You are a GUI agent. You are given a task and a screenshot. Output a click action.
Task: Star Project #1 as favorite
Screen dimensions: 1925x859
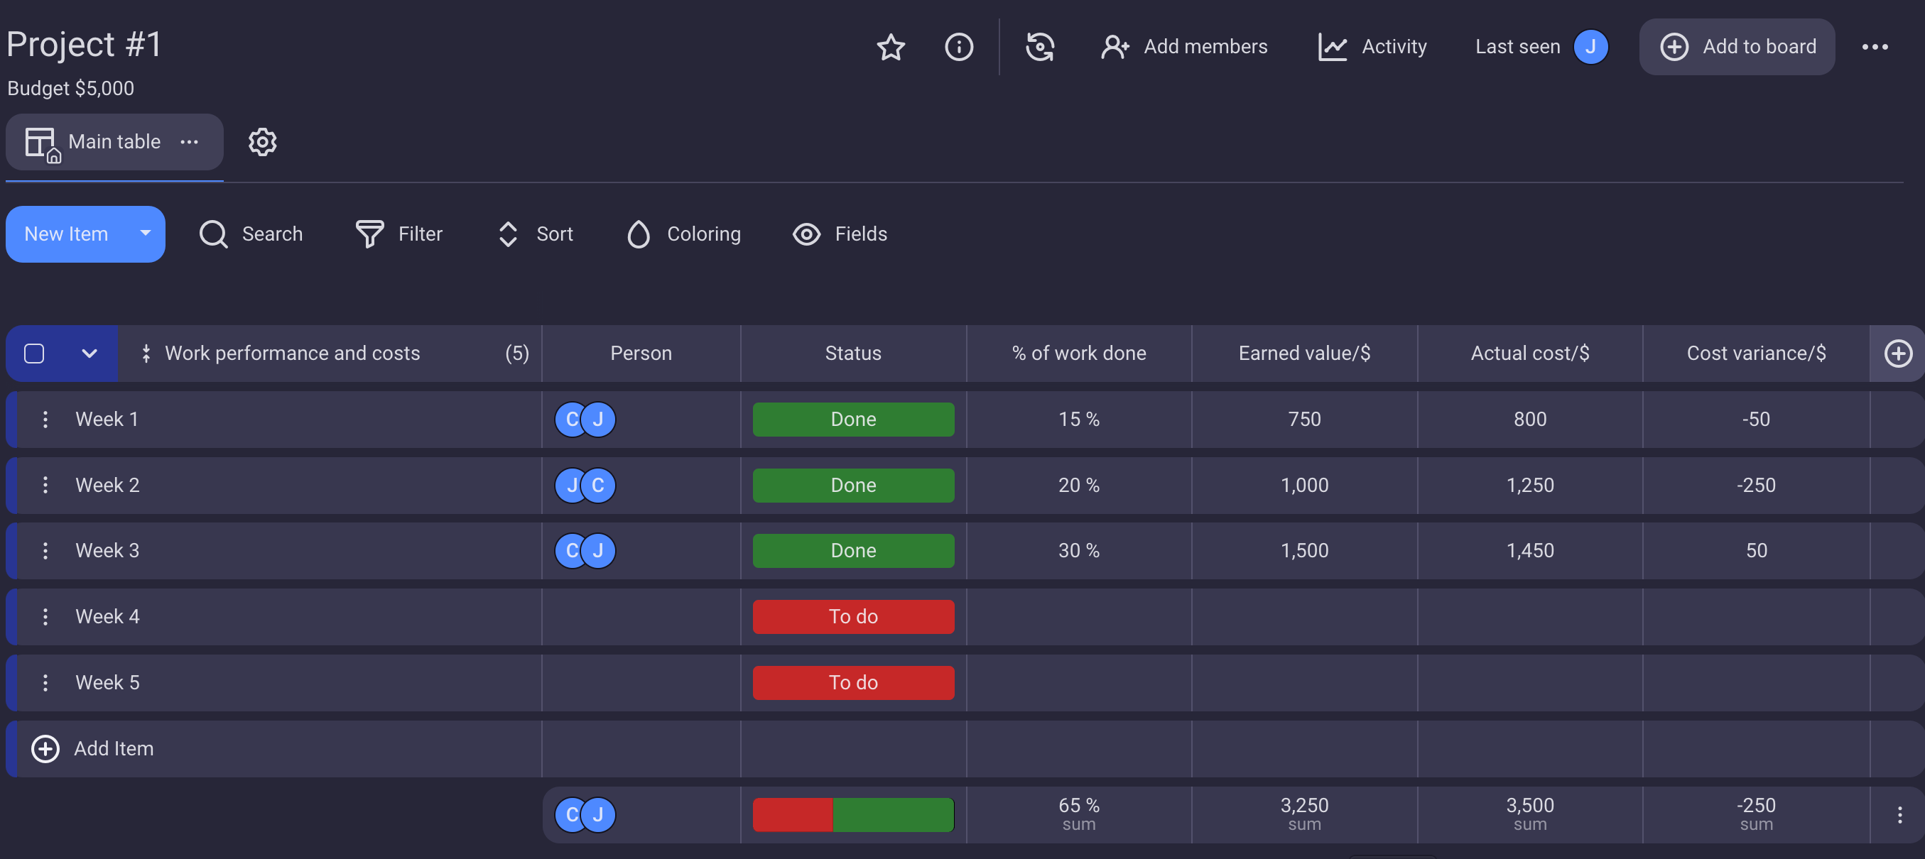pyautogui.click(x=891, y=46)
